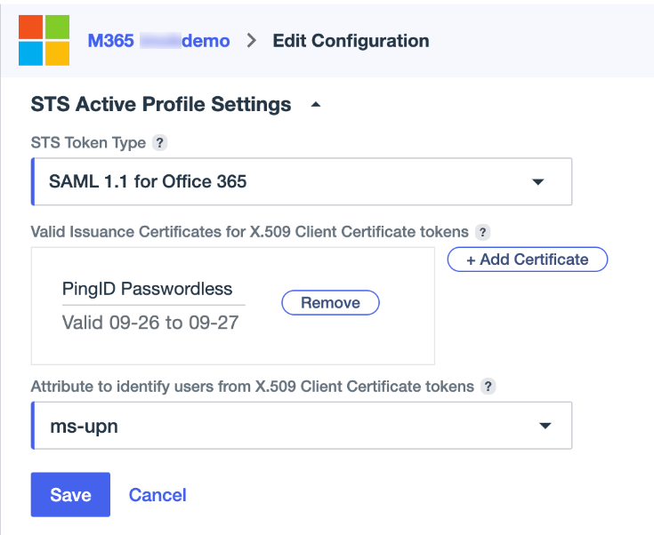This screenshot has width=654, height=535.
Task: Click the Edit Configuration heading text
Action: tap(351, 41)
